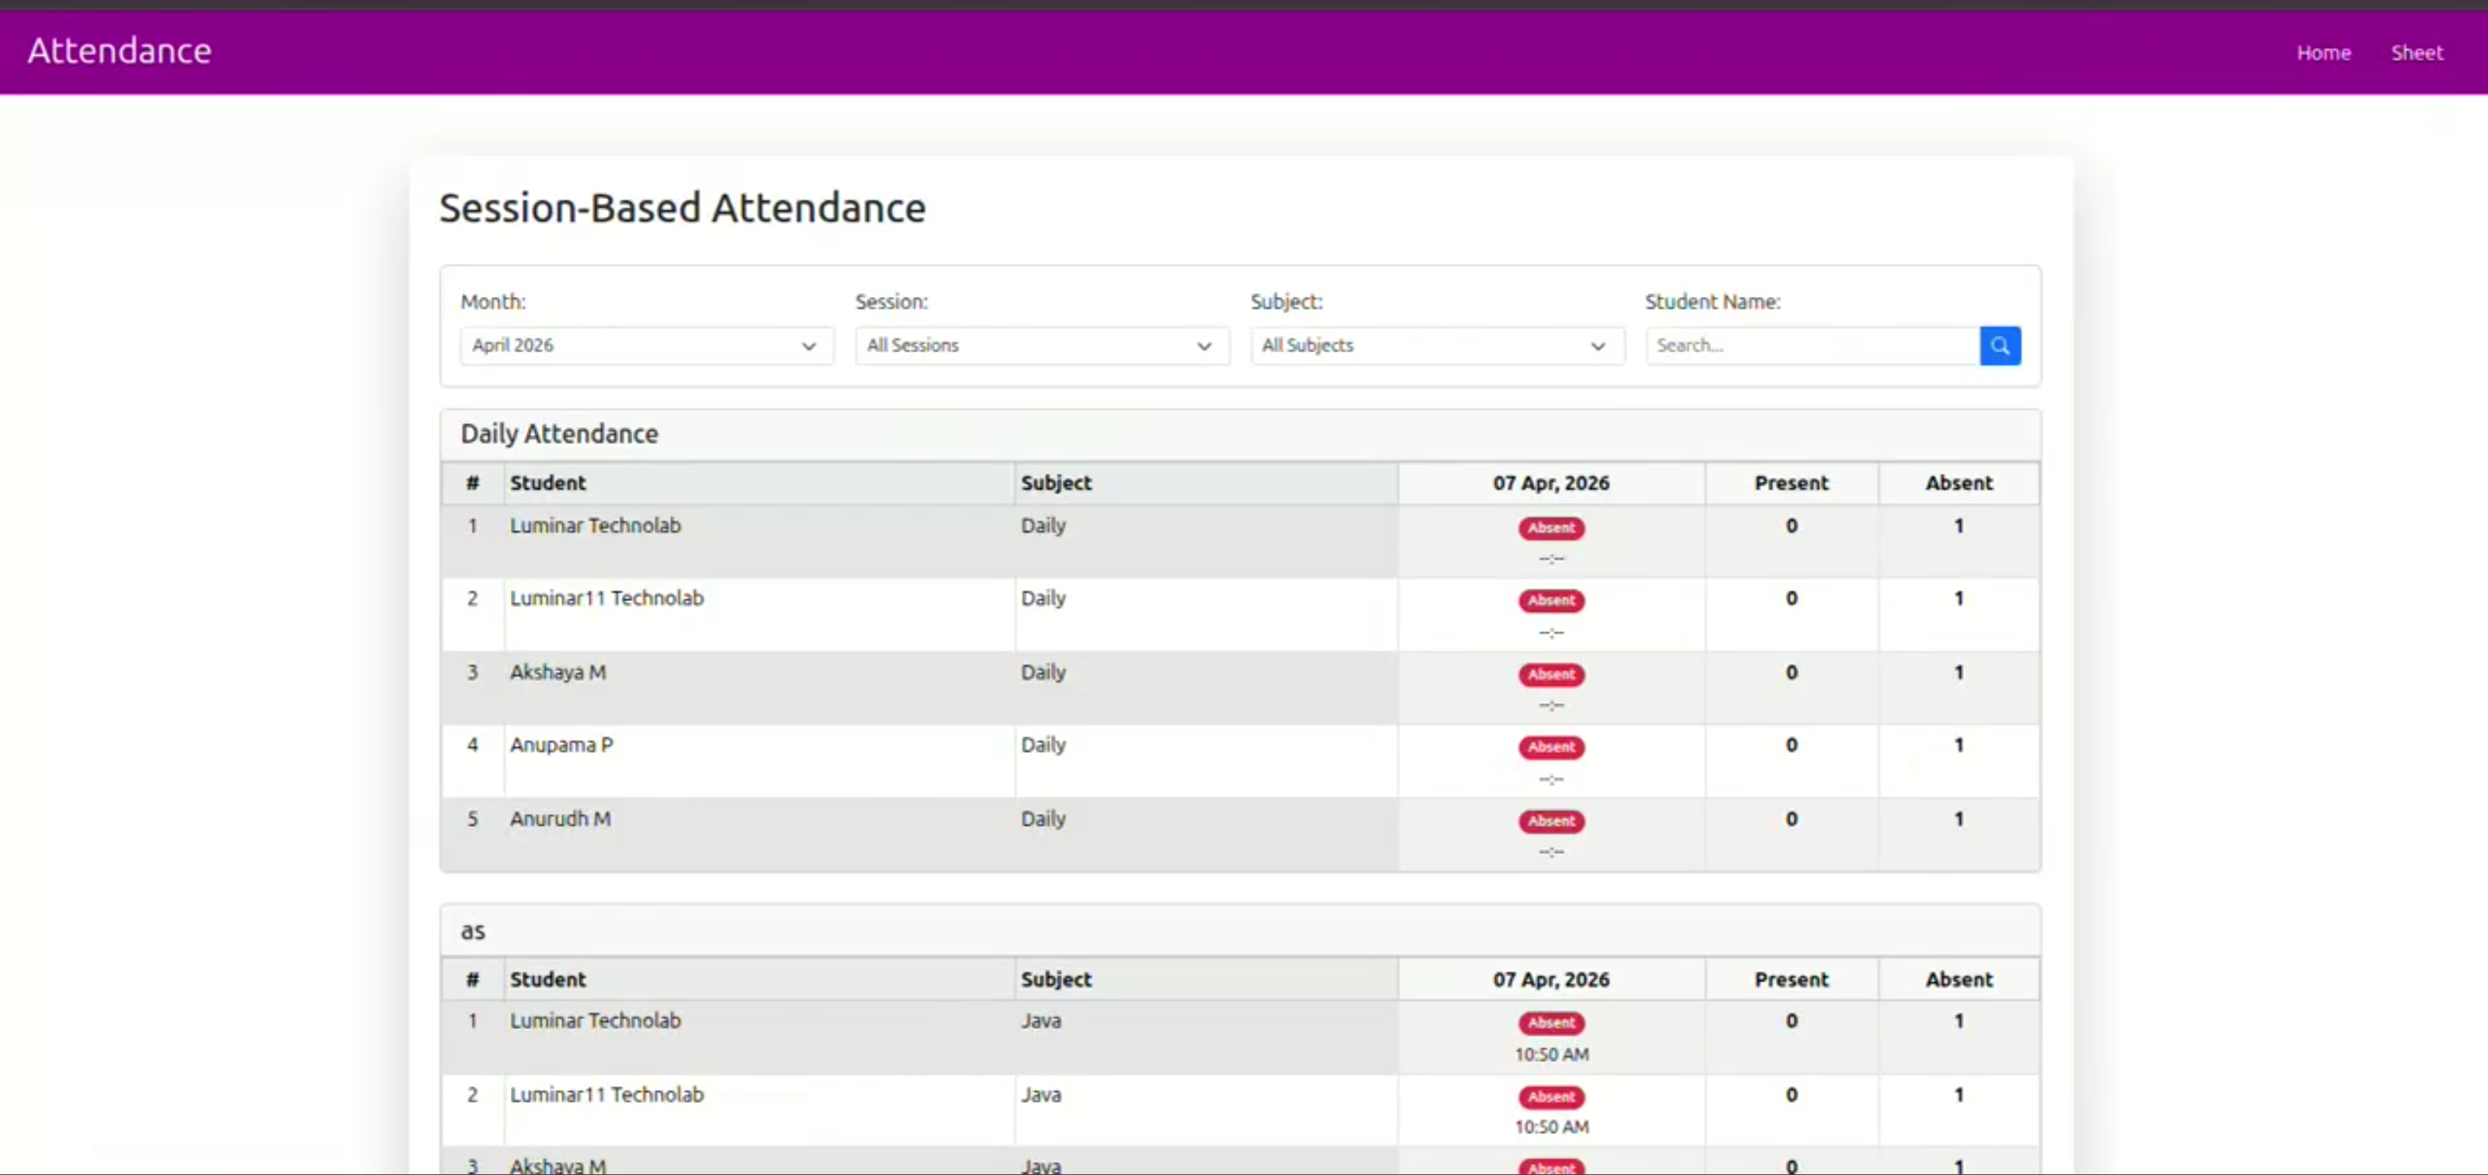Expand the All Sessions dropdown
2488x1175 pixels.
(x=1042, y=345)
